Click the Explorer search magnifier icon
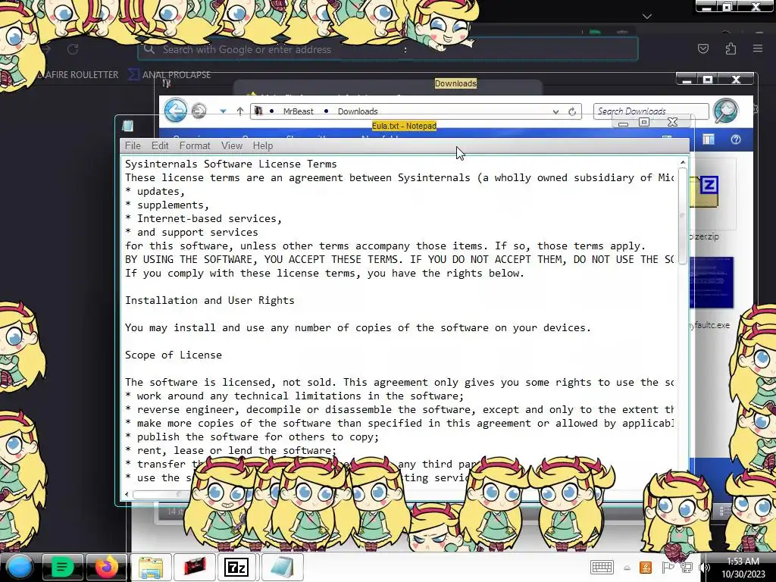 tap(726, 111)
